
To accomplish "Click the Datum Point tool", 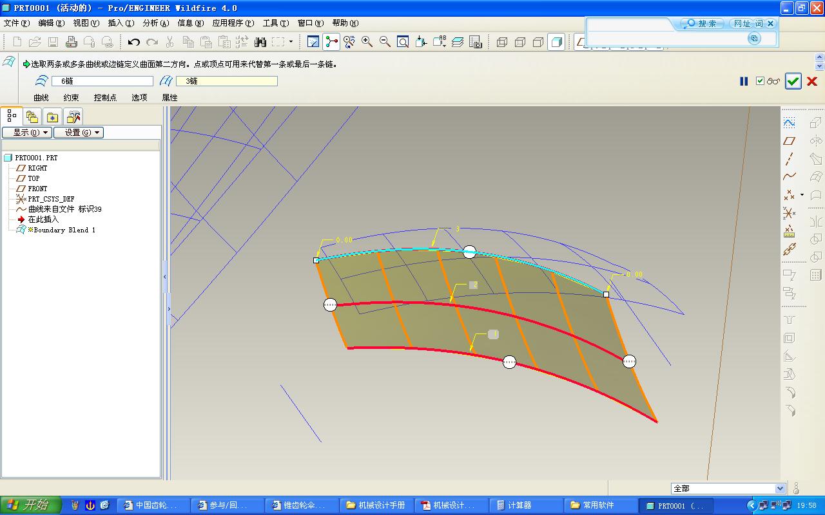I will tap(789, 194).
